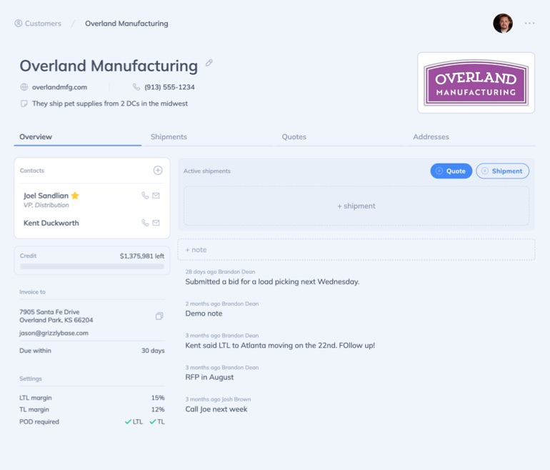Call Joel Sandlian via phone icon
Viewport: 550px width, 470px height.
(145, 196)
